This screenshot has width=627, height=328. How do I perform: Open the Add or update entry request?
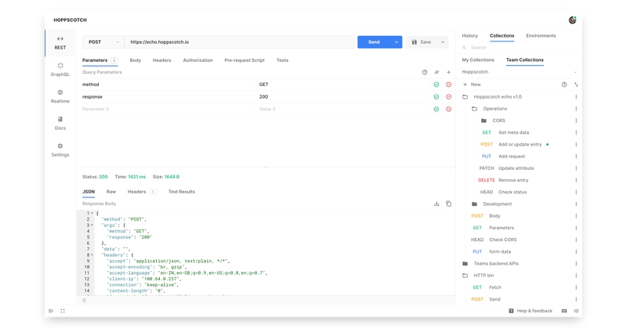pos(520,145)
